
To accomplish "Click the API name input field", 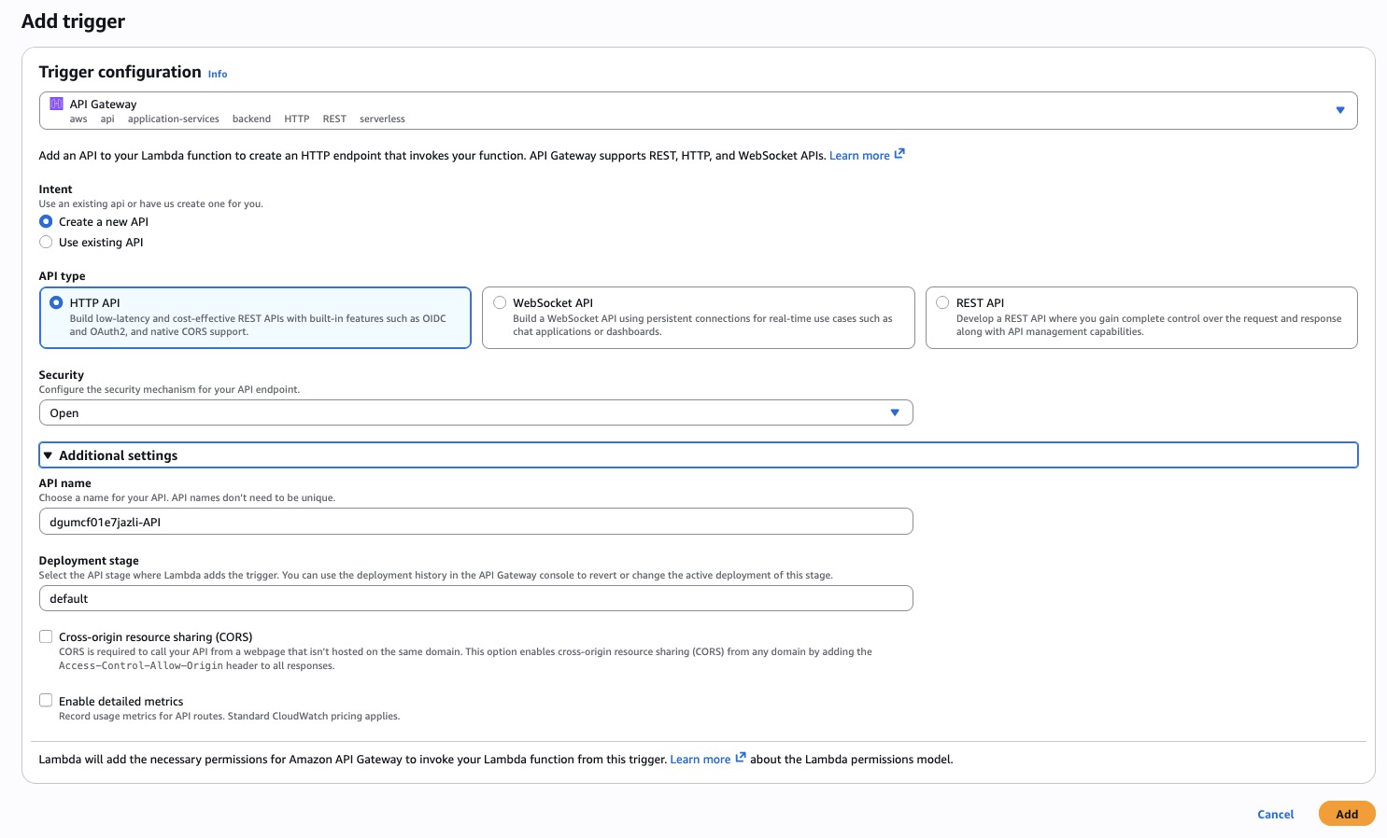I will pyautogui.click(x=475, y=523).
